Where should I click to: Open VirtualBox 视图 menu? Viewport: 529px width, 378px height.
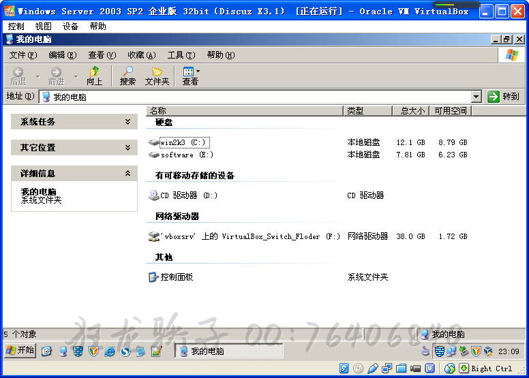43,27
